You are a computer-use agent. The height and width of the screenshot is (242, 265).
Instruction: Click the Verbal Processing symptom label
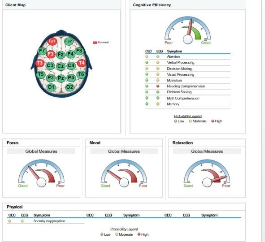pos(181,62)
